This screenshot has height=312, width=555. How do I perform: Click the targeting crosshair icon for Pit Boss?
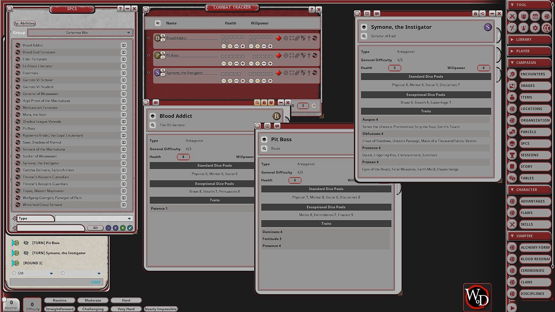(286, 55)
